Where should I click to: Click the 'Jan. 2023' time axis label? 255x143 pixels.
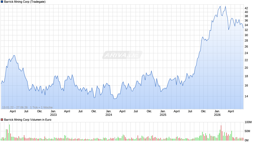pyautogui.click(x=53, y=113)
